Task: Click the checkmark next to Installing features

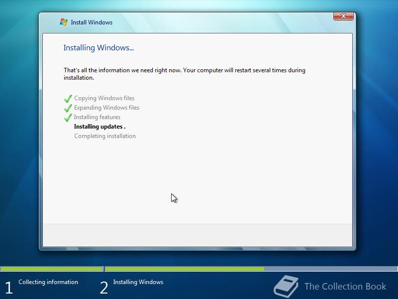Action: [x=68, y=118]
